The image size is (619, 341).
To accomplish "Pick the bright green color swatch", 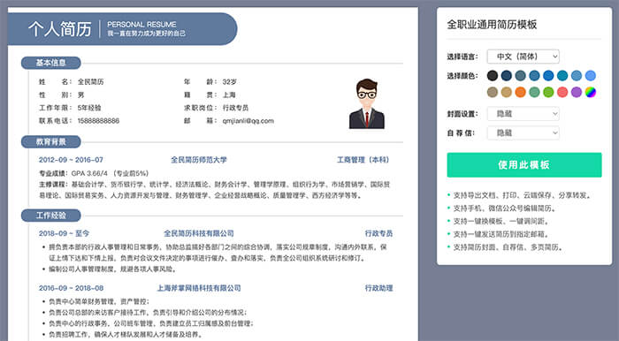I will [548, 92].
